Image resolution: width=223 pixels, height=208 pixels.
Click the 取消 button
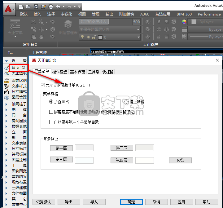coord(156,202)
